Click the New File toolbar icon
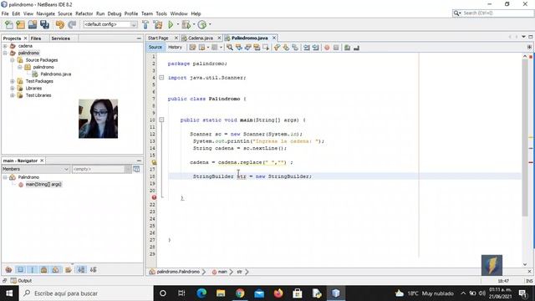The image size is (535, 301). point(9,24)
